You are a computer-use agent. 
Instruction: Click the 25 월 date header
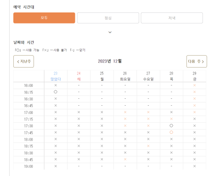tap(102, 76)
